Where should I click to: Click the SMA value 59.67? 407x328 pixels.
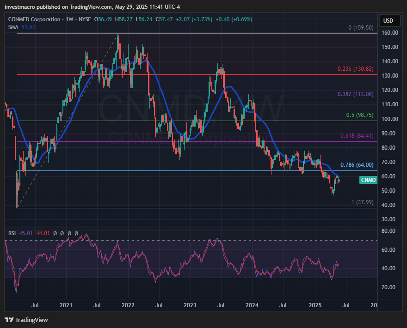tap(28, 27)
